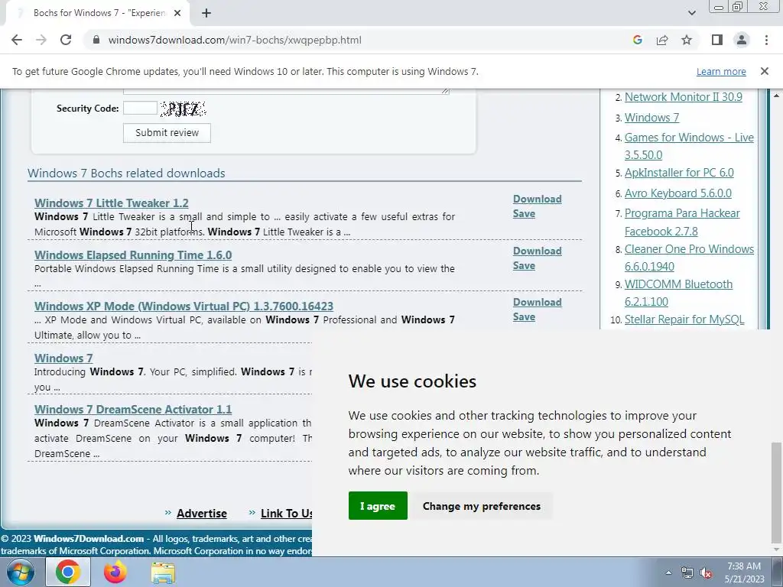Reload the current page

pyautogui.click(x=66, y=40)
